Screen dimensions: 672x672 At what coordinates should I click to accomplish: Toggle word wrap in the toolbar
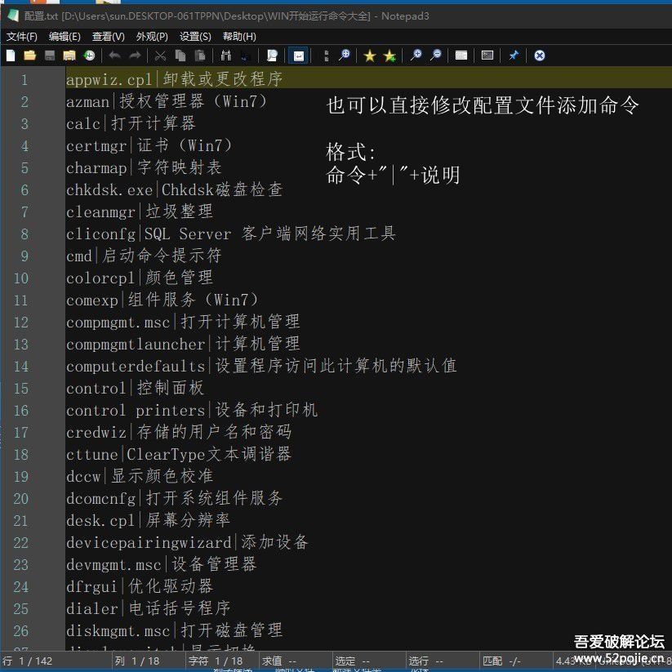298,56
